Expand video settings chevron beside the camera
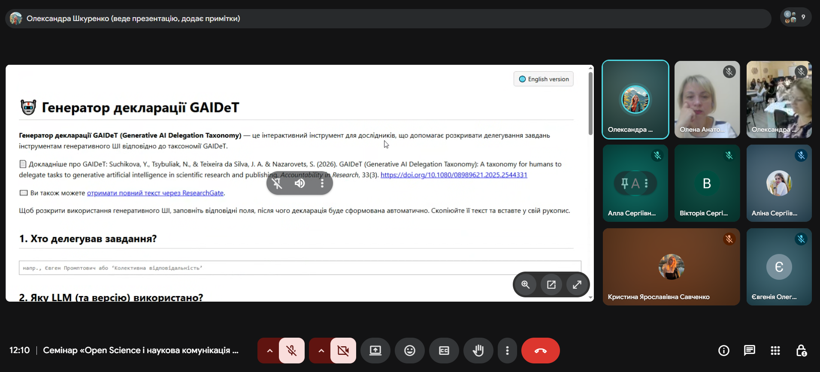This screenshot has width=820, height=372. [321, 351]
